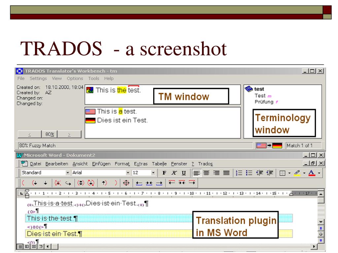Open the Standard style dropdown

point(68,173)
